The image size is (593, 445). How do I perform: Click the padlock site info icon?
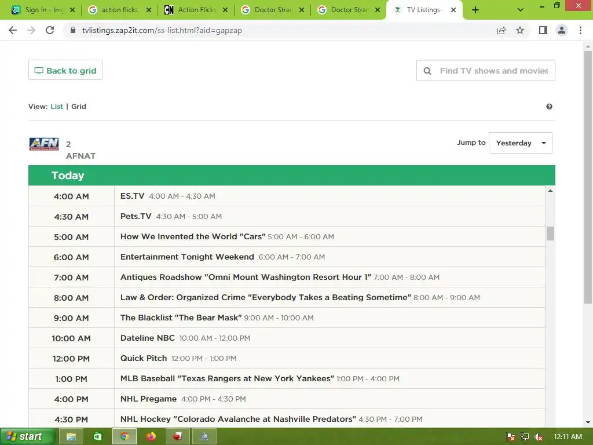[x=73, y=30]
